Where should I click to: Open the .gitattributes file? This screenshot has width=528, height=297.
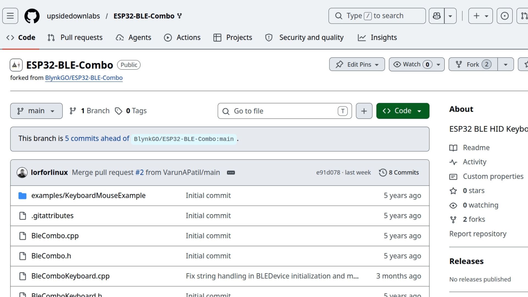point(52,216)
